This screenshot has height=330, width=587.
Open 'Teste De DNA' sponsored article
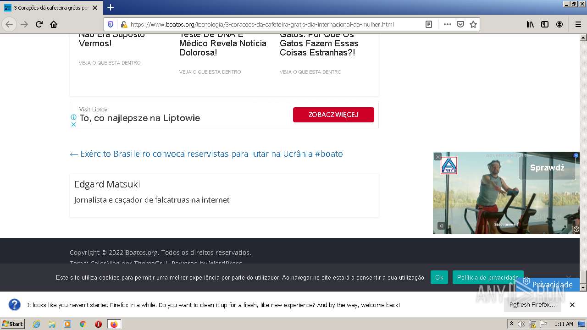coord(223,44)
